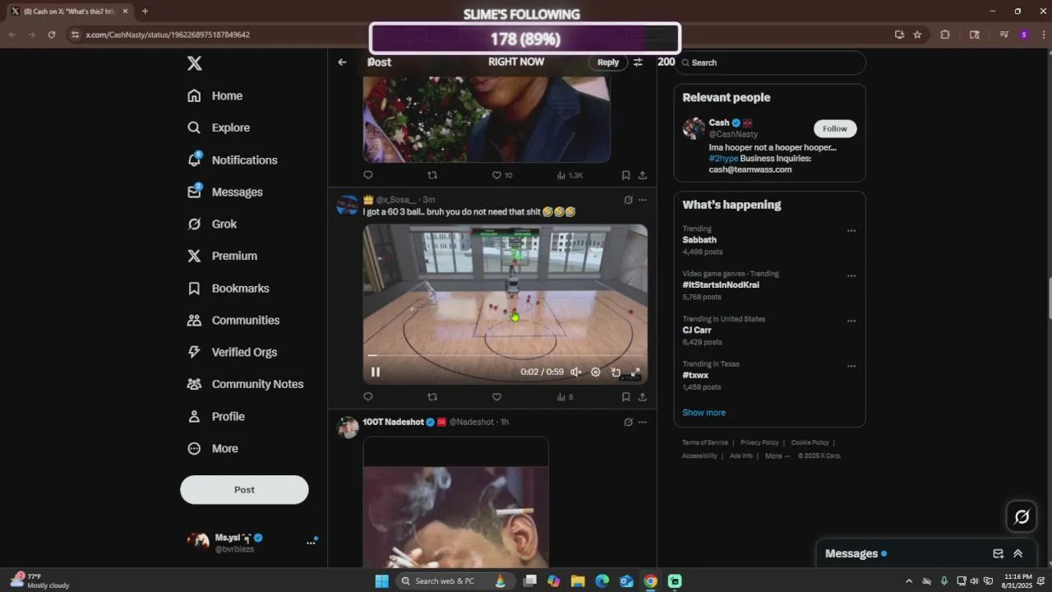The height and width of the screenshot is (592, 1052).
Task: Click the video progress bar
Action: [x=505, y=355]
